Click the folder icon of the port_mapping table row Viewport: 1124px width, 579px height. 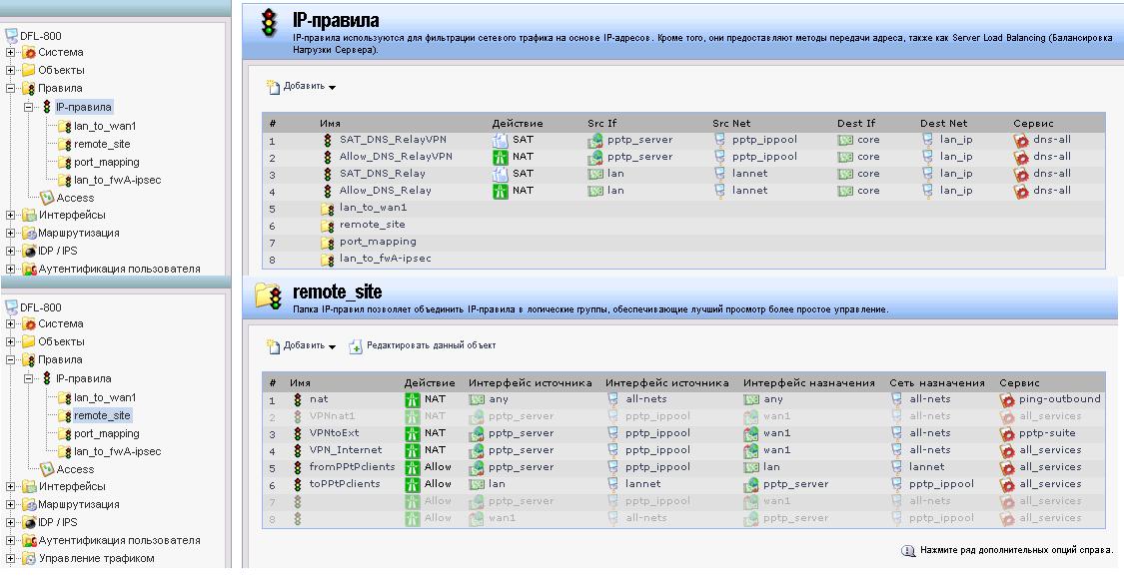327,242
